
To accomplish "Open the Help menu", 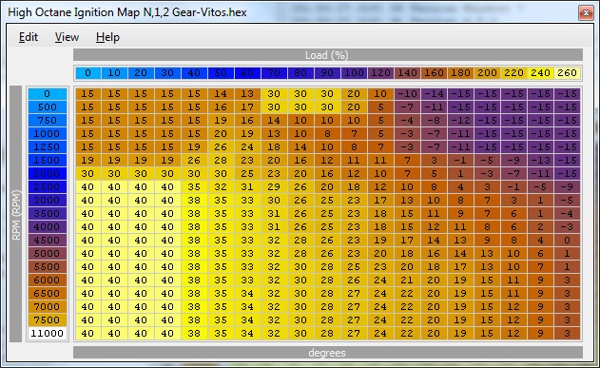I will tap(107, 37).
